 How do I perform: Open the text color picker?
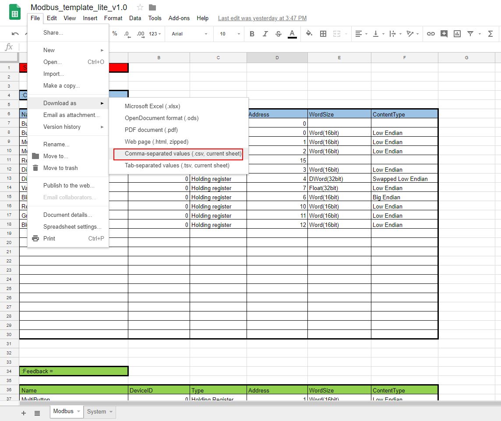[292, 34]
